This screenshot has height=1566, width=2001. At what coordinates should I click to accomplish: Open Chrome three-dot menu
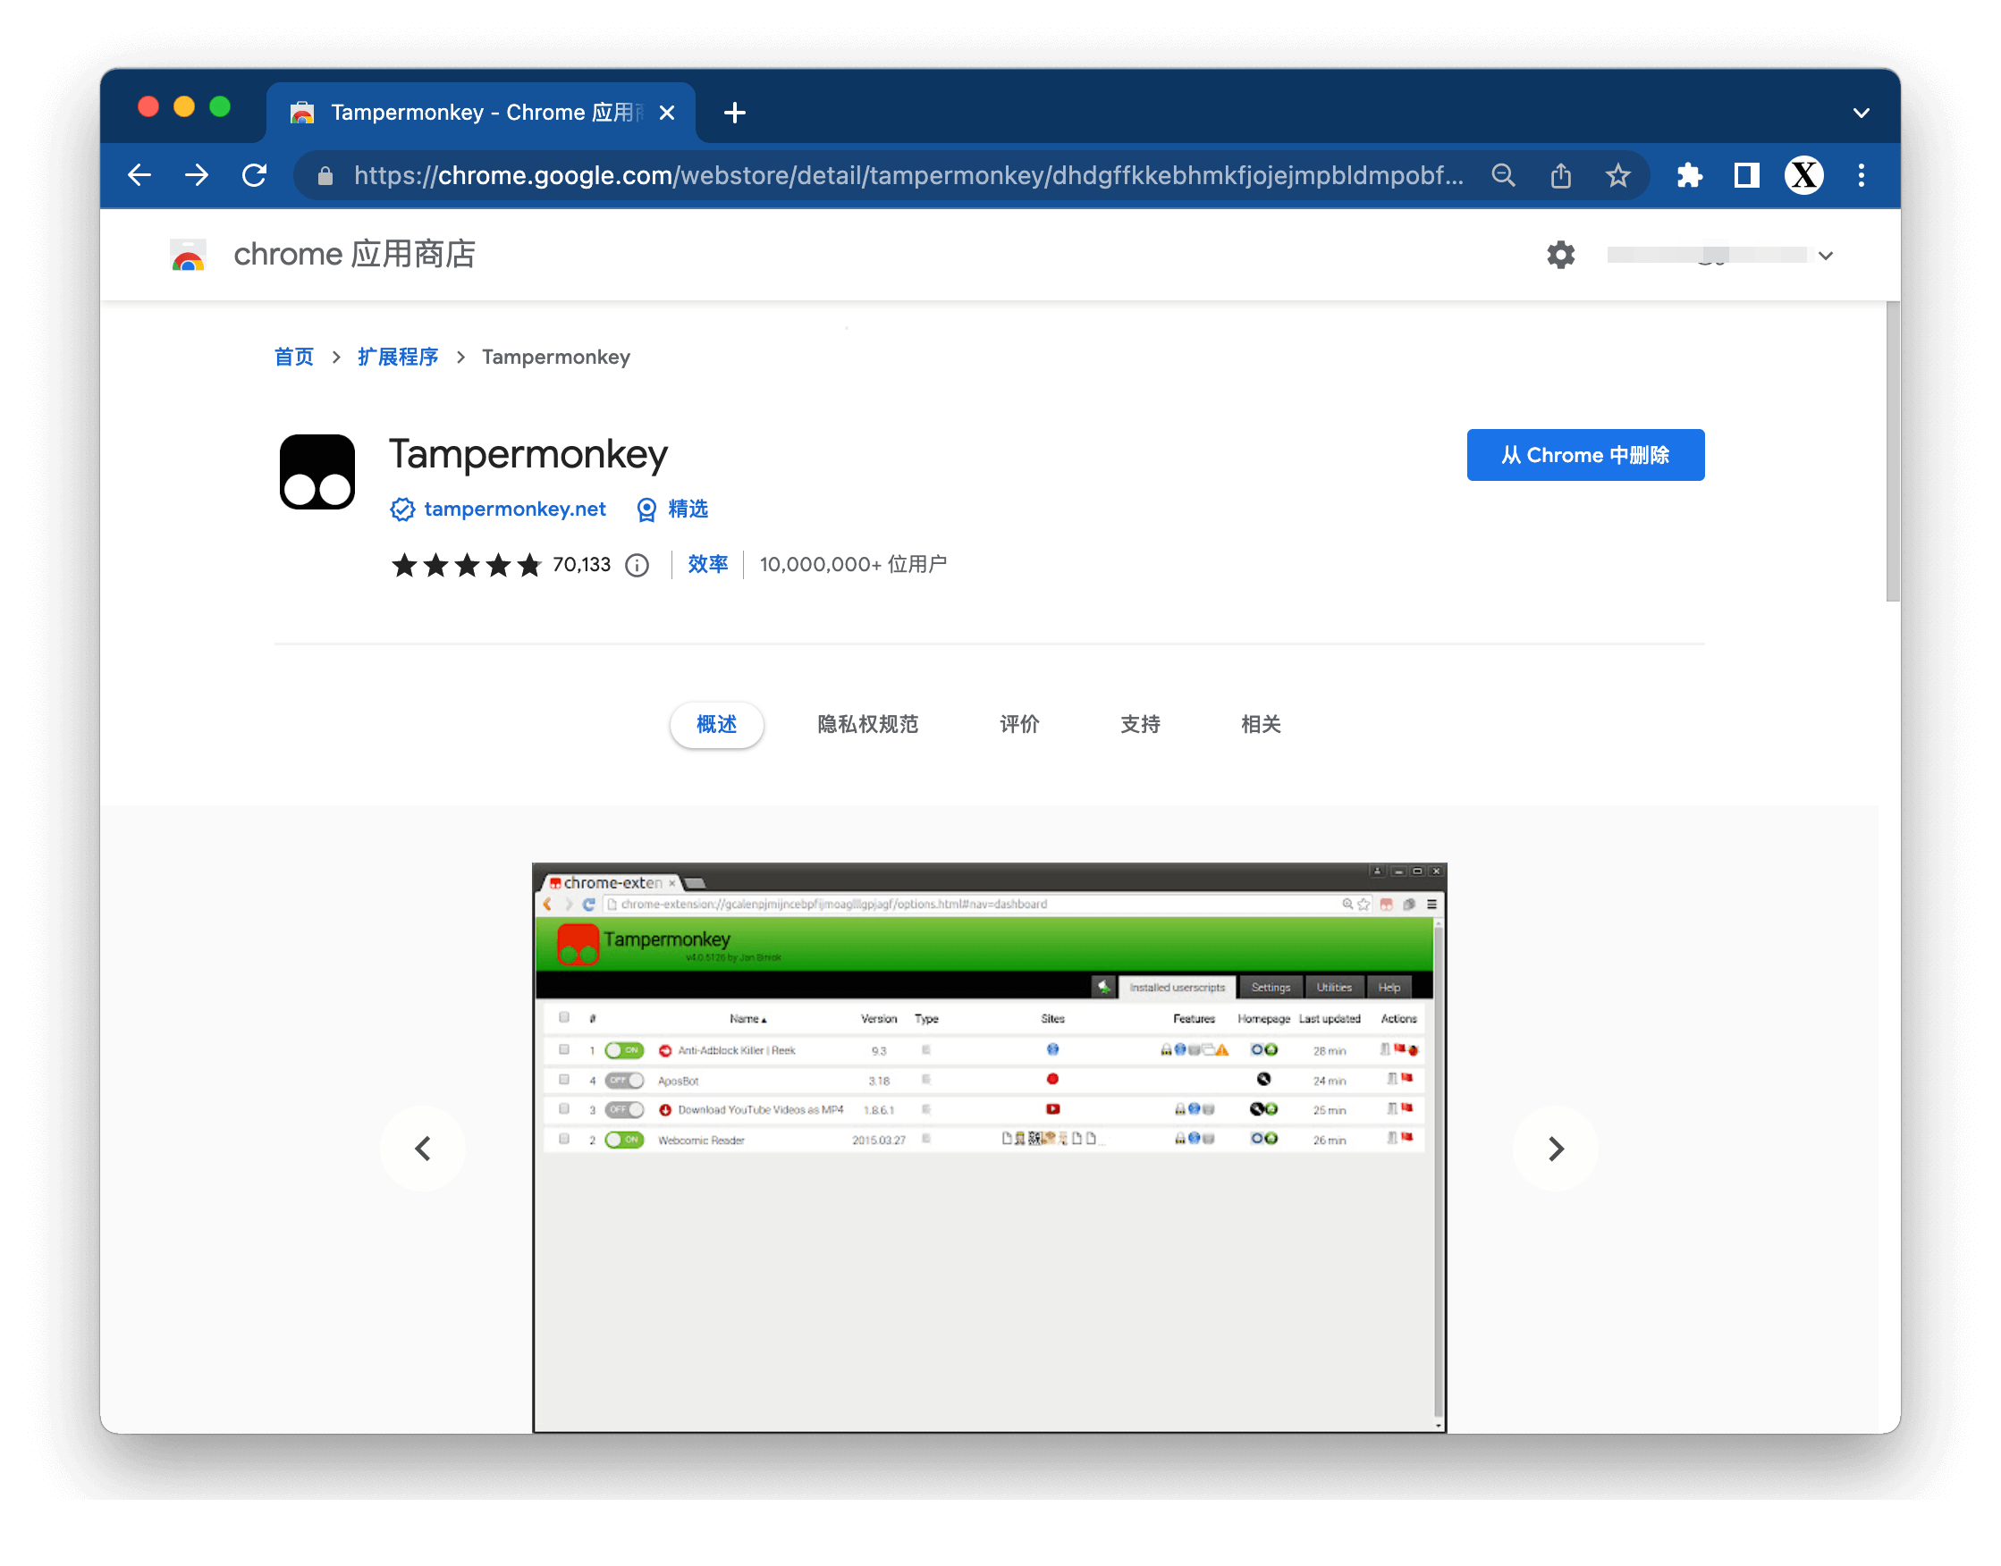[1861, 175]
